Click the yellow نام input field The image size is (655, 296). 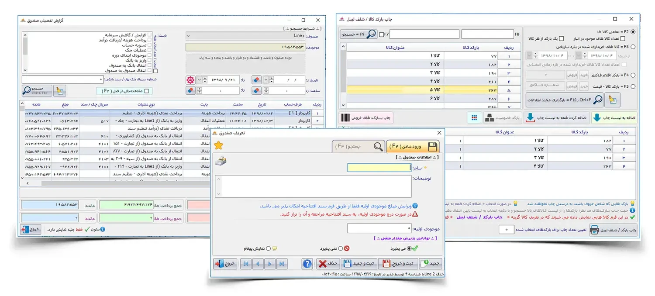click(x=378, y=168)
